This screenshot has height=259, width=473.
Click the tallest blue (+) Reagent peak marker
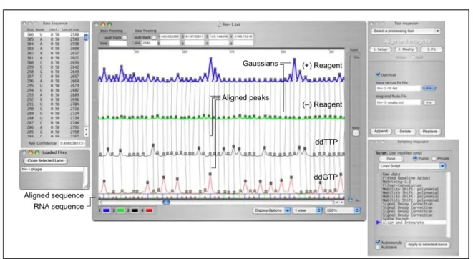tap(210, 59)
